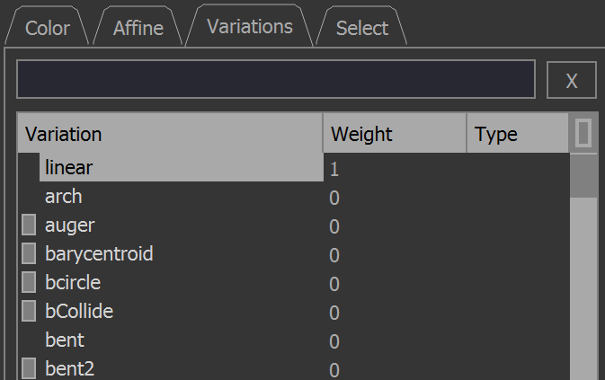
Task: Sort by the Weight column header
Action: coord(395,133)
